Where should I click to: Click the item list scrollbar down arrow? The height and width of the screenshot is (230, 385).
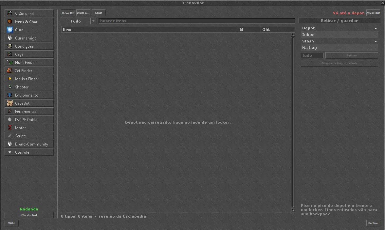click(293, 210)
